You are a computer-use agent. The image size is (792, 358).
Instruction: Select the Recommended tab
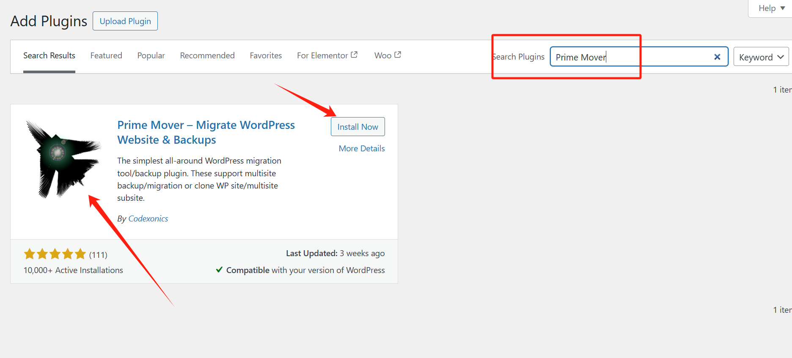click(207, 55)
